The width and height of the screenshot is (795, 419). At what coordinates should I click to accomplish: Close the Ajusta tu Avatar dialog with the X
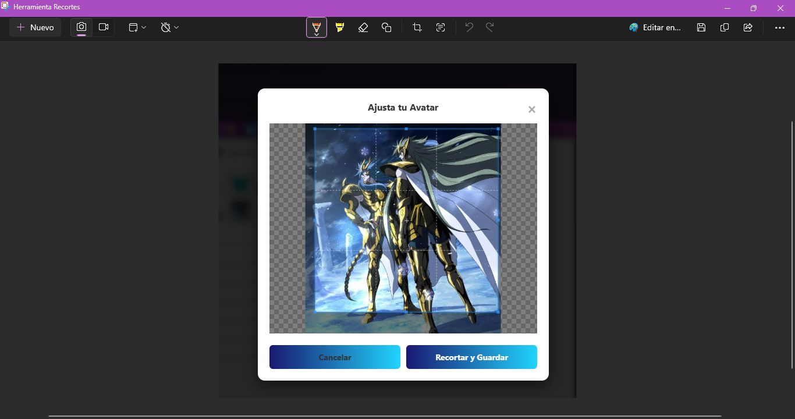pyautogui.click(x=531, y=109)
